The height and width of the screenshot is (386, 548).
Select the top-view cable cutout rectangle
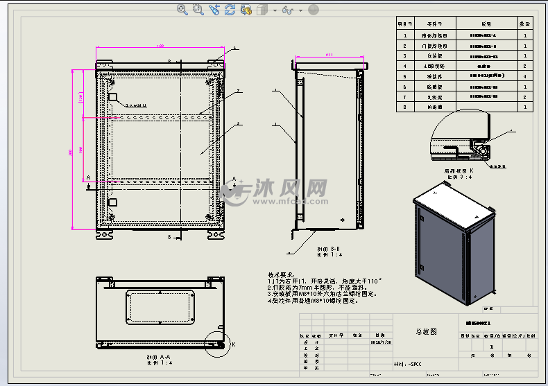click(x=160, y=307)
